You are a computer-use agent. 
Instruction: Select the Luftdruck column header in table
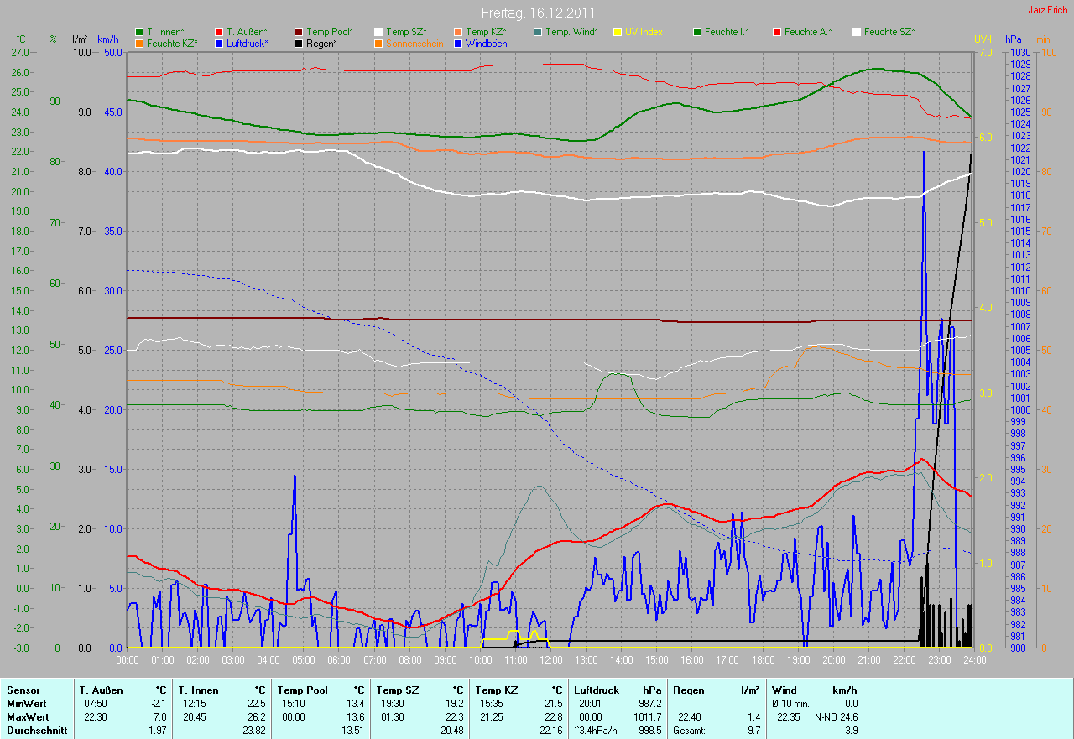tap(597, 690)
